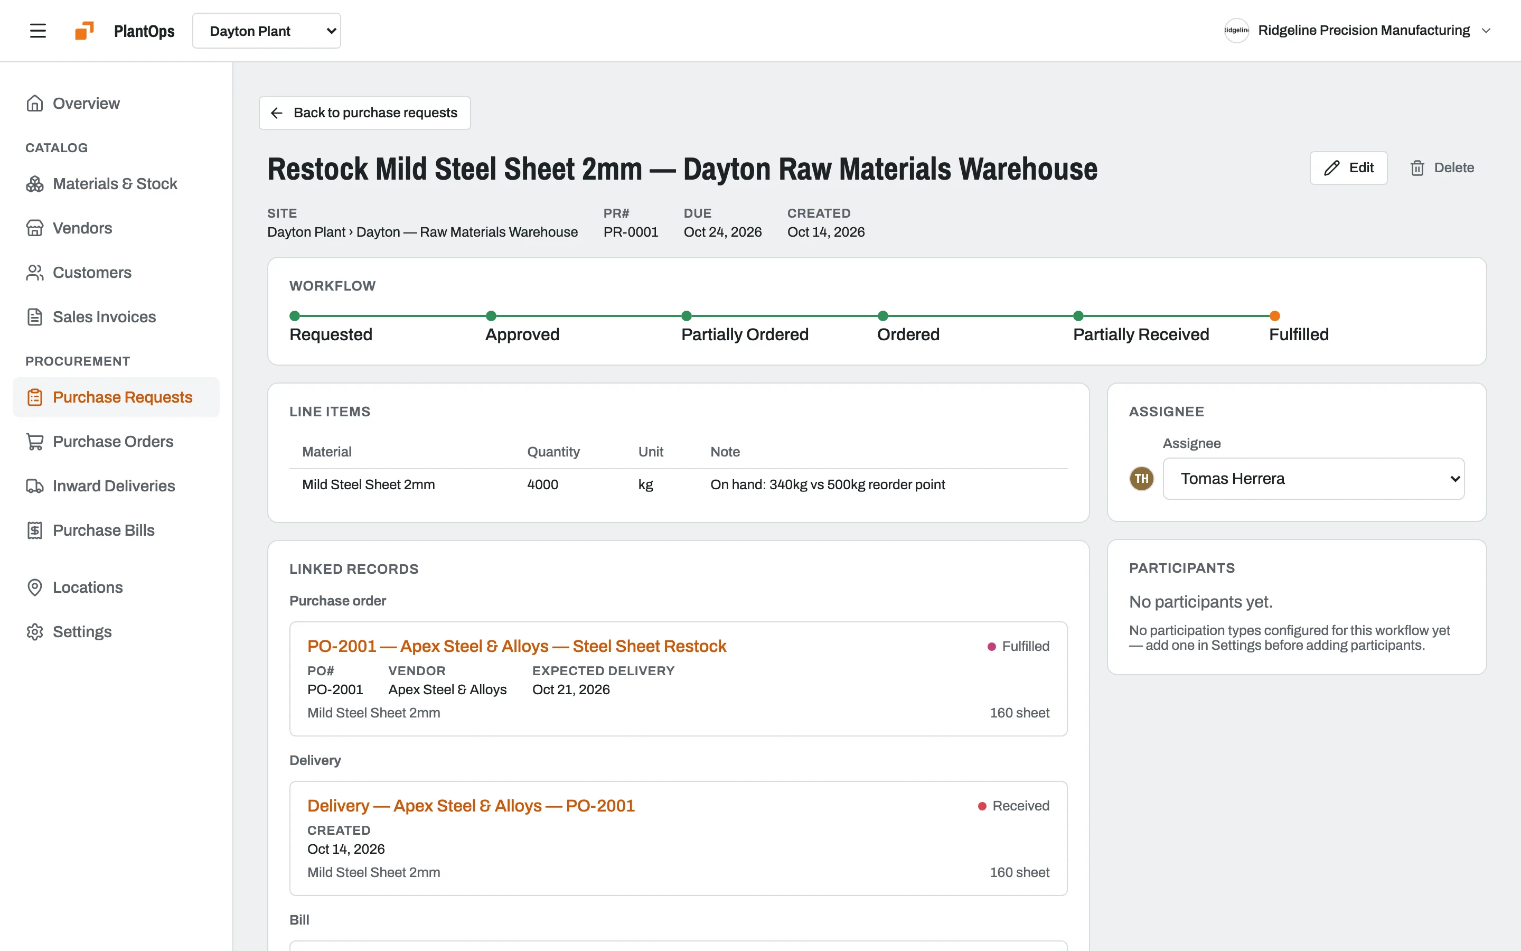The image size is (1521, 951).
Task: Click the Inward Deliveries truck icon
Action: click(34, 486)
